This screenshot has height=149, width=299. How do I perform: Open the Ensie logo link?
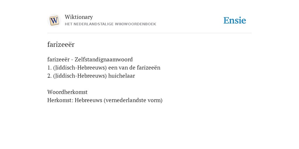click(x=235, y=20)
